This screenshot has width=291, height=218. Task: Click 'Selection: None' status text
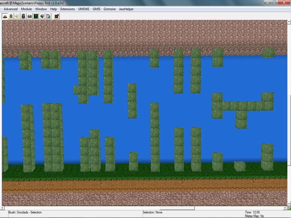point(152,212)
